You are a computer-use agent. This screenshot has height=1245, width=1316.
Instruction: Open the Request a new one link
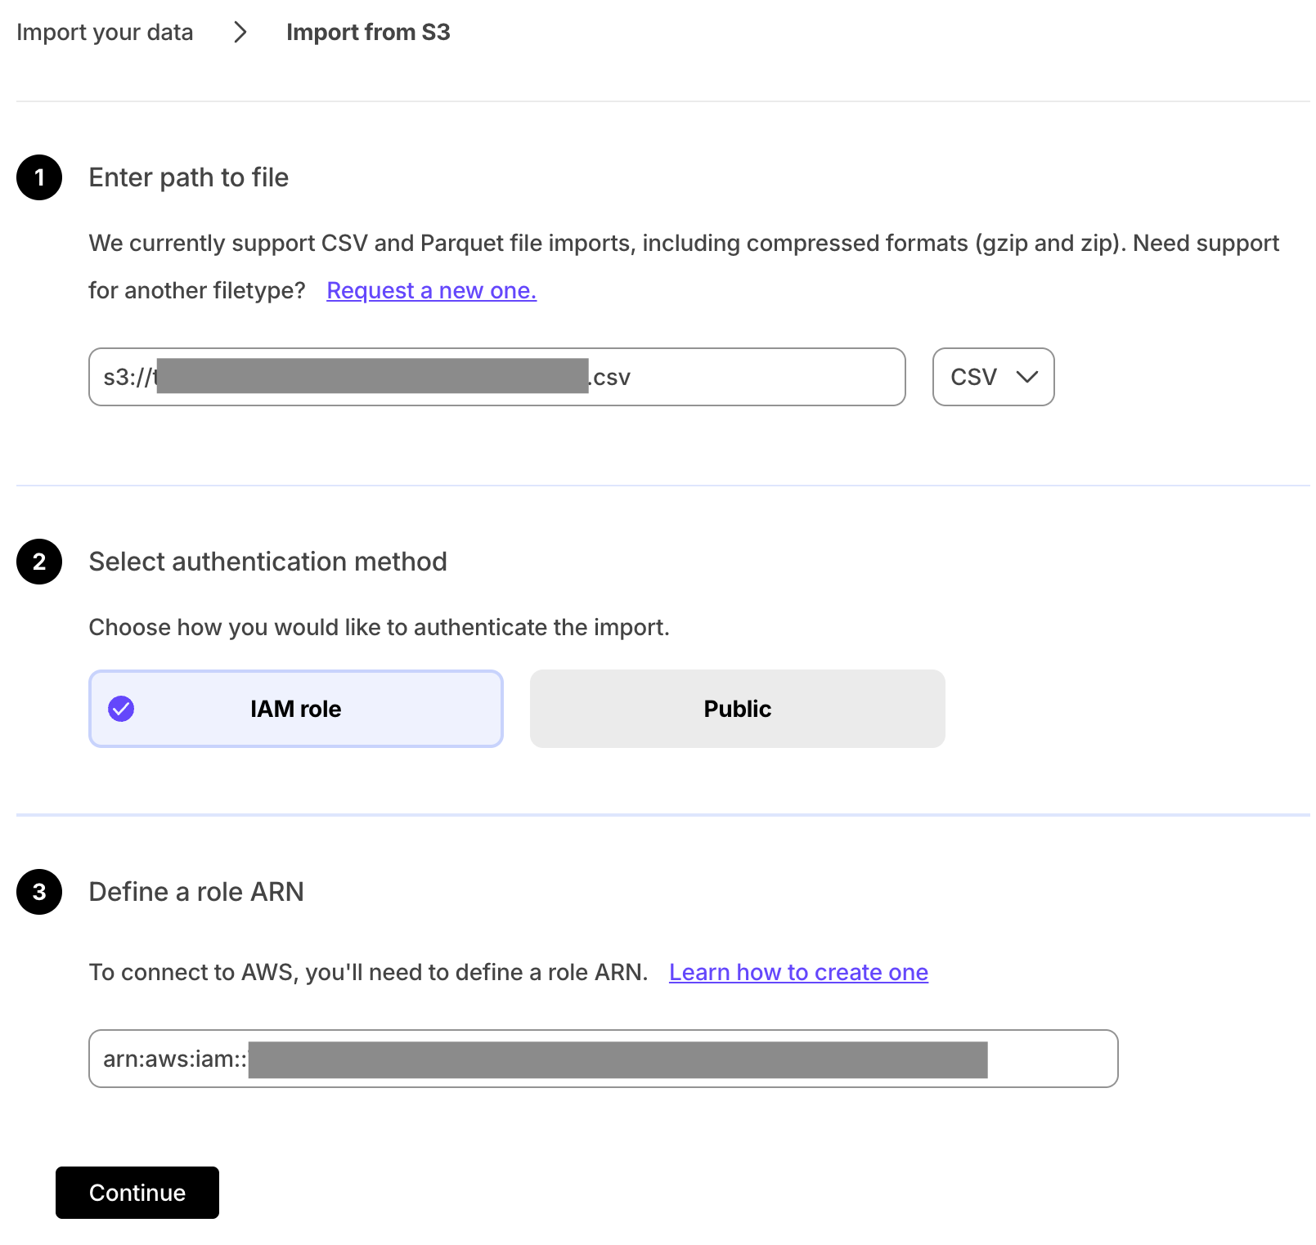[431, 291]
